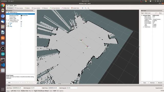164x92 pixels.
Task: Open the view Type dropdown
Action: [x=150, y=13]
